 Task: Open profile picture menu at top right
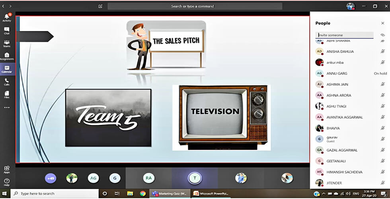pyautogui.click(x=350, y=6)
